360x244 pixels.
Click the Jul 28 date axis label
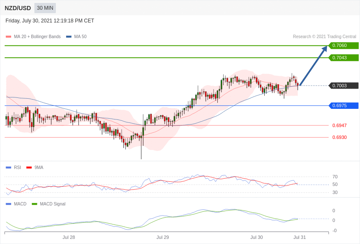69,237
